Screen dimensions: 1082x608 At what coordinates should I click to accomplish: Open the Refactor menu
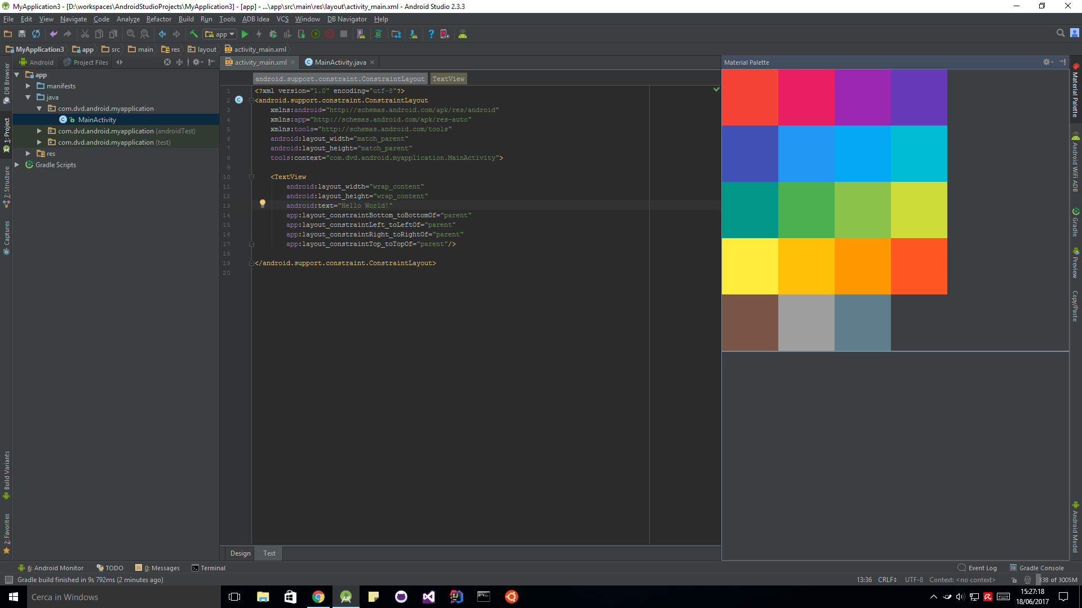(x=158, y=19)
